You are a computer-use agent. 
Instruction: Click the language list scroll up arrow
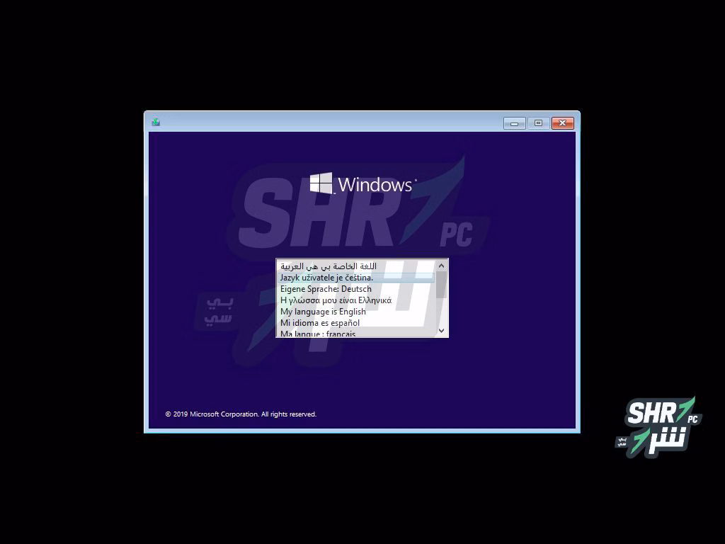(x=441, y=266)
